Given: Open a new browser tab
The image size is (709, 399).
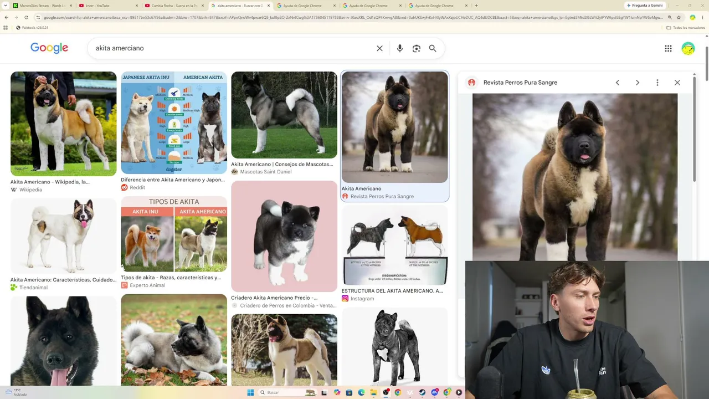Looking at the screenshot, I should point(476,6).
